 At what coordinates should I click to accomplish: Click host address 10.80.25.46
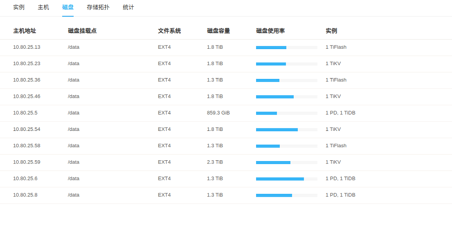click(27, 97)
